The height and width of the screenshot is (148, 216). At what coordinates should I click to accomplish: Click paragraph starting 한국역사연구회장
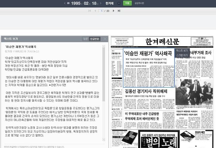(52, 132)
